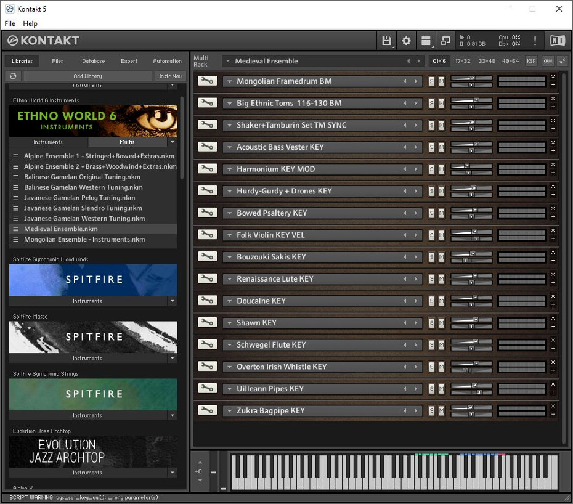Open the Help menu
Image resolution: width=573 pixels, height=504 pixels.
click(x=30, y=23)
